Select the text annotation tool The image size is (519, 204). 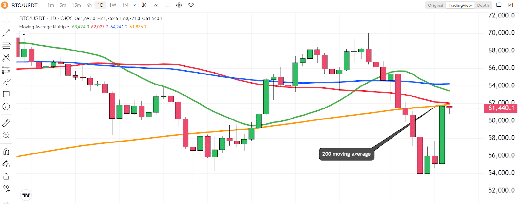tap(6, 94)
